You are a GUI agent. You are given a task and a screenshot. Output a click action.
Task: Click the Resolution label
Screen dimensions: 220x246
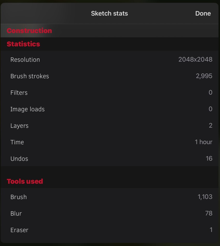click(x=25, y=60)
